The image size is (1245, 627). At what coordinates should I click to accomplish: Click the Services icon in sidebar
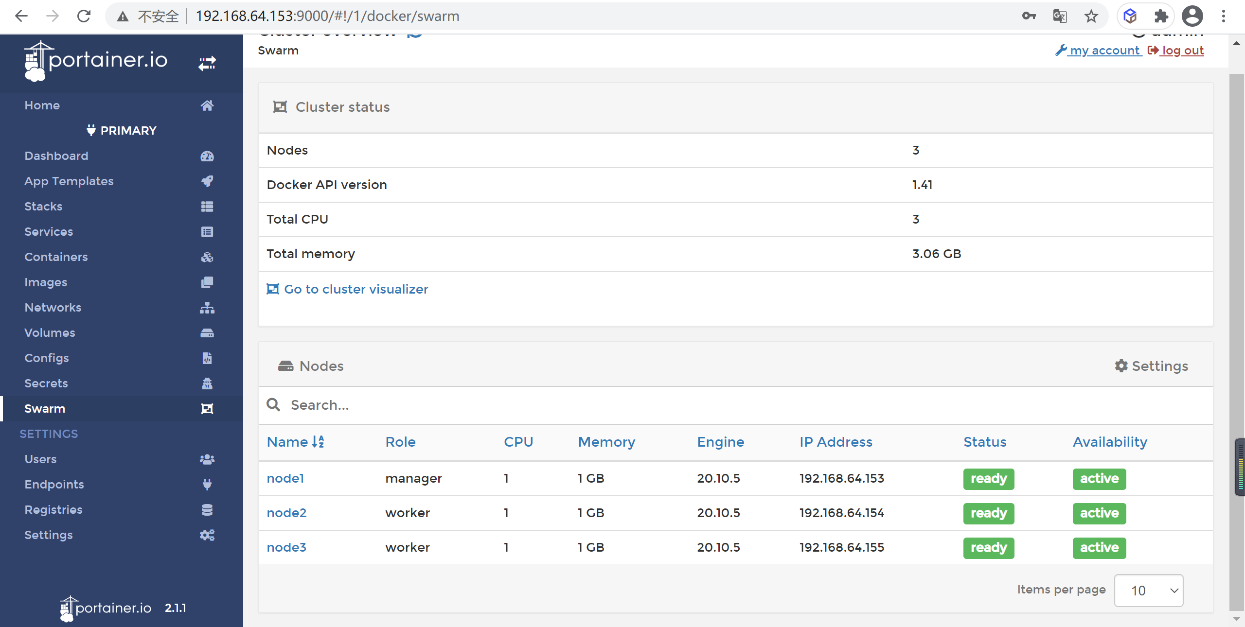pos(206,232)
